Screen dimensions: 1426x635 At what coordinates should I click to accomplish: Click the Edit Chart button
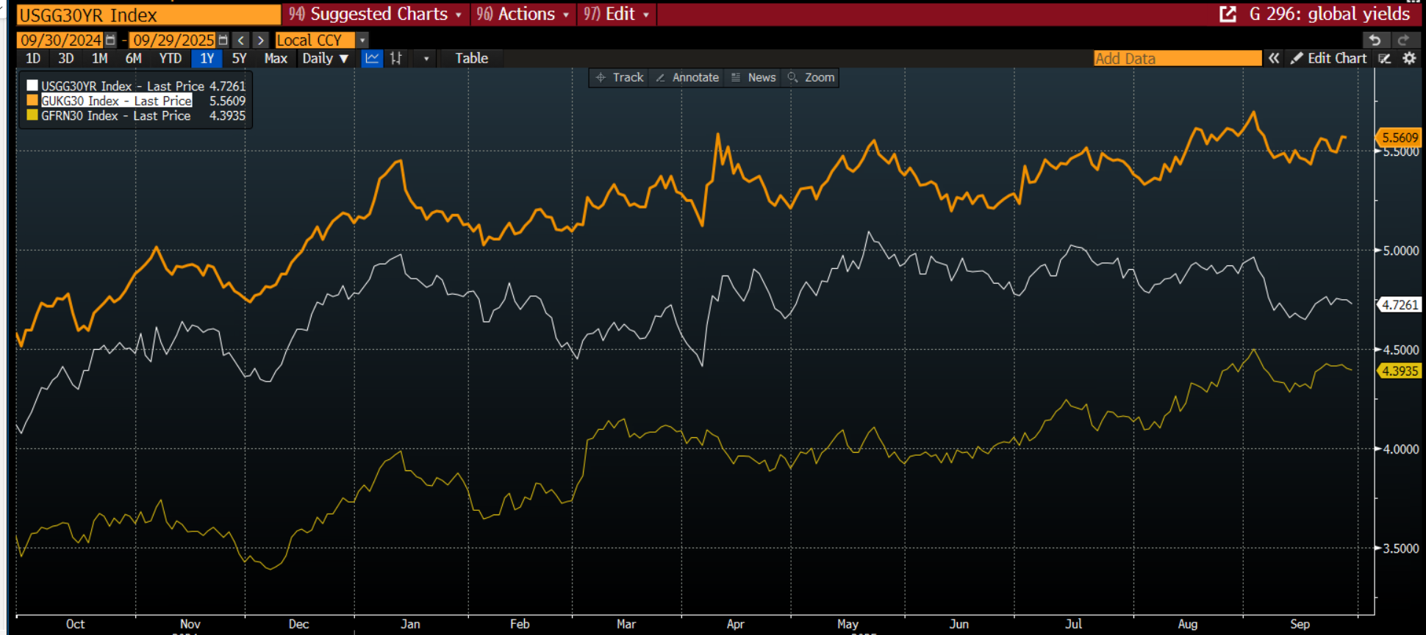[x=1329, y=58]
